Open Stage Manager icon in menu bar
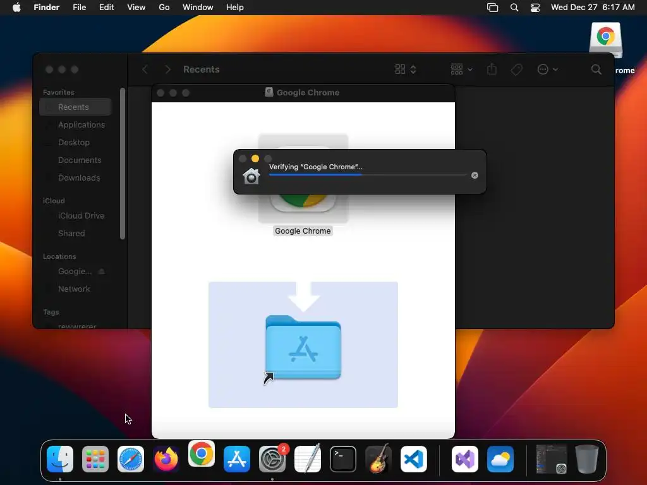 pyautogui.click(x=493, y=8)
